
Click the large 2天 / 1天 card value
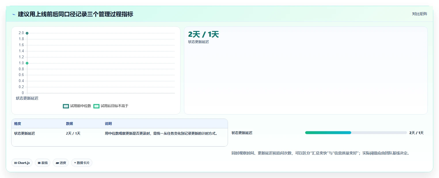tap(204, 34)
